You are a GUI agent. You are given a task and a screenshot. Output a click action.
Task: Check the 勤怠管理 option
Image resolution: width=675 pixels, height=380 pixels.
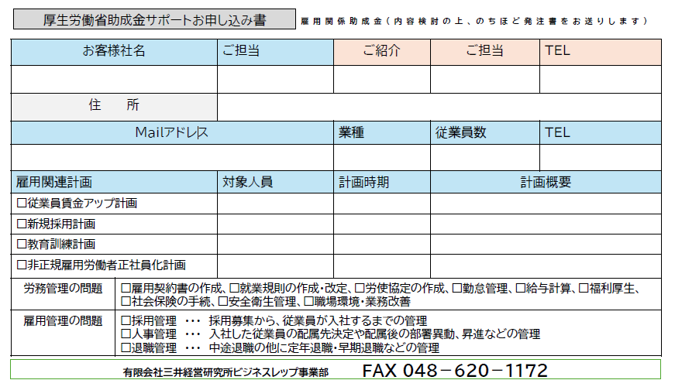456,289
